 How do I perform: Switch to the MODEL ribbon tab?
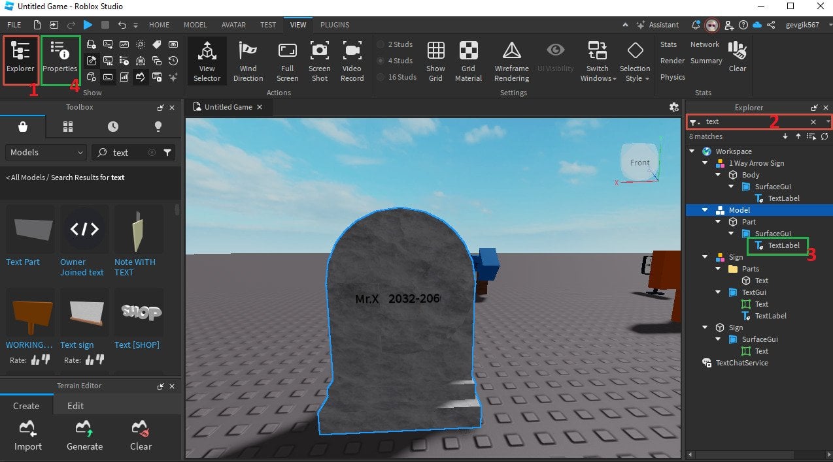click(x=195, y=25)
